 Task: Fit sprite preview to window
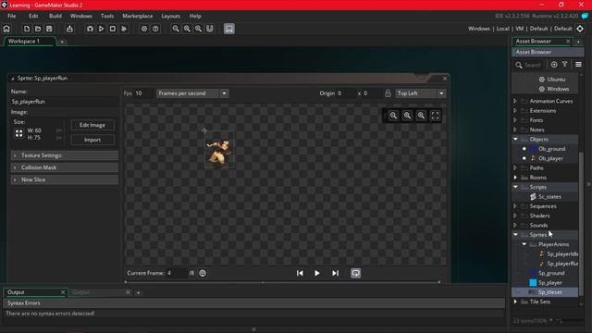(435, 116)
